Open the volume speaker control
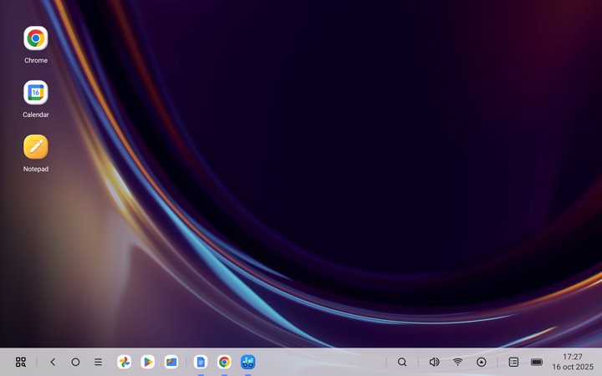The width and height of the screenshot is (602, 376). tap(434, 362)
